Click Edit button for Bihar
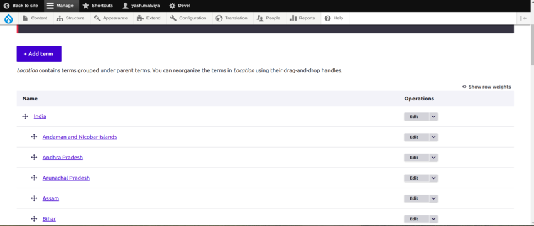 417,219
